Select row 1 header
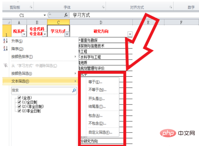The image size is (199, 146). [x=7, y=31]
